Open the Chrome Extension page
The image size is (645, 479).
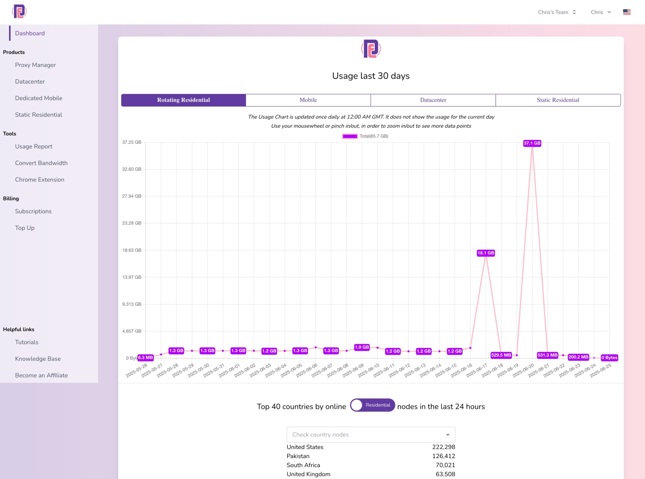click(x=40, y=179)
